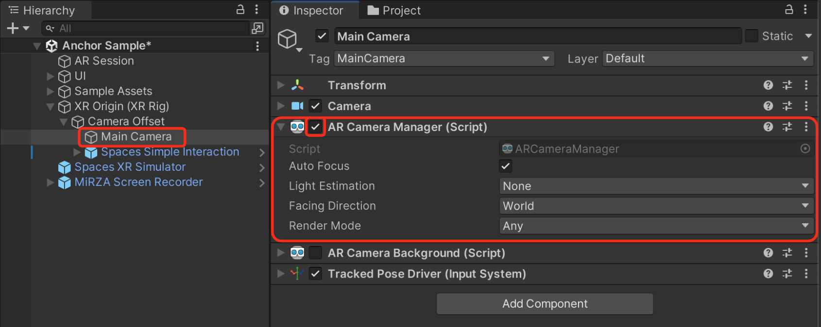Expand the UI object in Hierarchy
This screenshot has width=821, height=327.
(x=50, y=76)
